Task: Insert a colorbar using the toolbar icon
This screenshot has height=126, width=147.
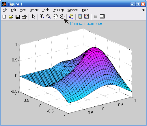Action: tap(80, 16)
